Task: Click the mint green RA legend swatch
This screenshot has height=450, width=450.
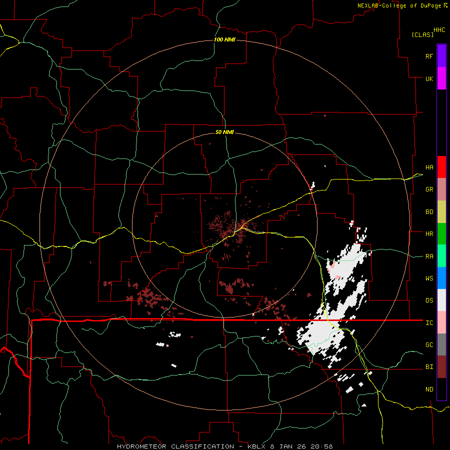Action: click(x=441, y=256)
